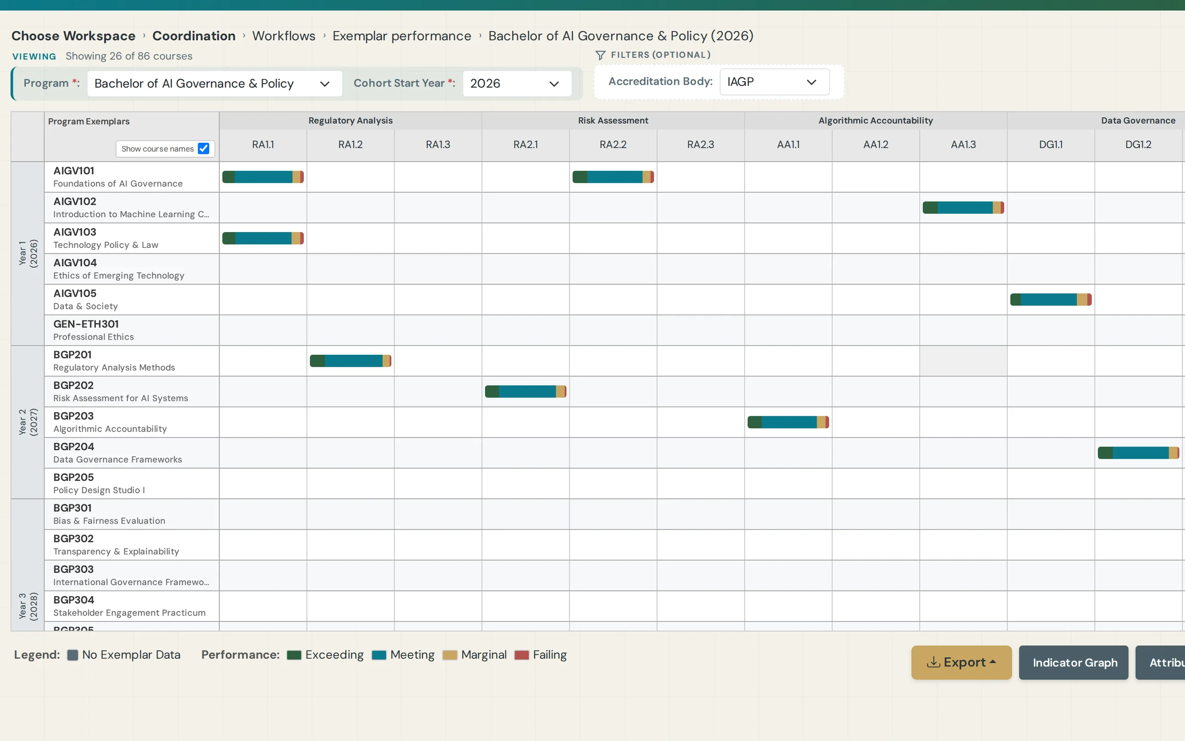Click the Exceeding legend color swatch
Screen dimensions: 1185x741
[x=294, y=655]
